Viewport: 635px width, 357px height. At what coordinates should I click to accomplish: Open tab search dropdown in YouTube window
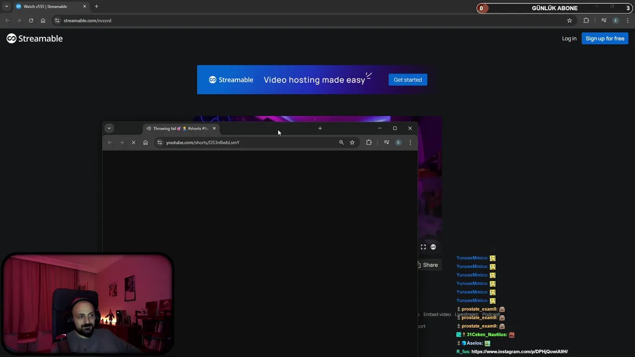click(x=109, y=128)
